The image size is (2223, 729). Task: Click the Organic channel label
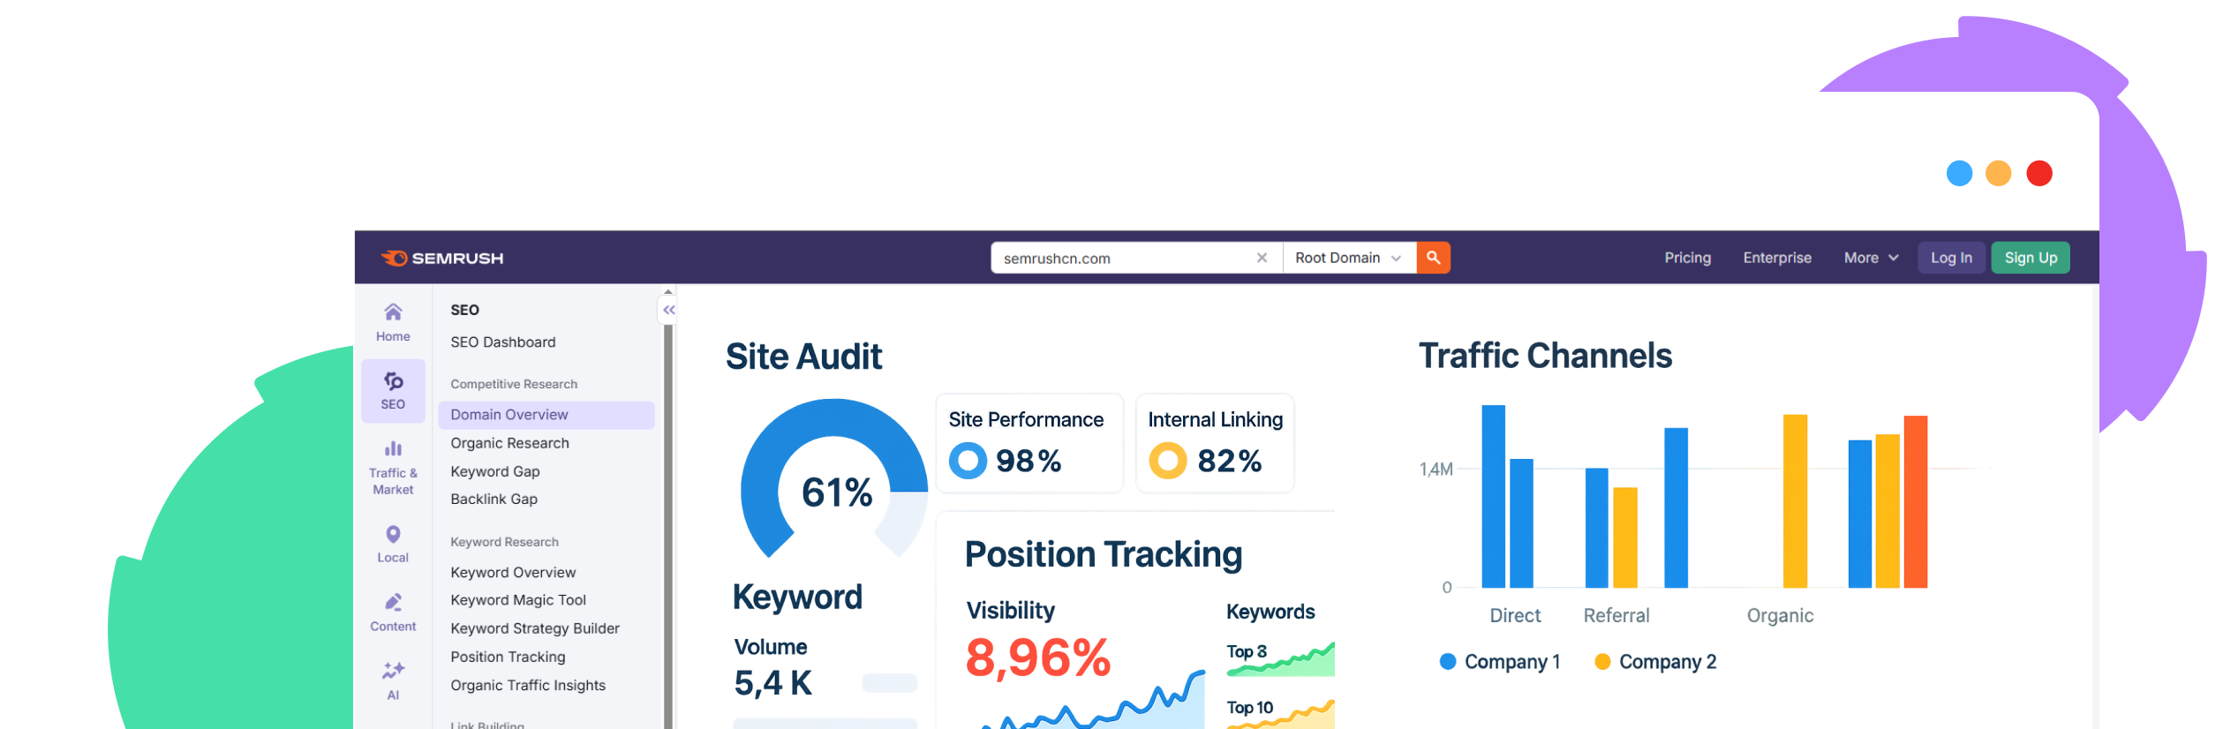pyautogui.click(x=1780, y=615)
